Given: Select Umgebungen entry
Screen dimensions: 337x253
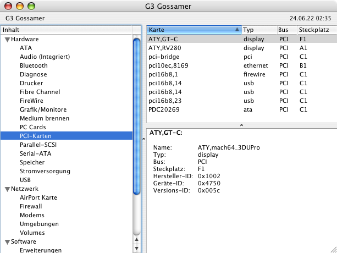Looking at the screenshot, I should point(39,224).
